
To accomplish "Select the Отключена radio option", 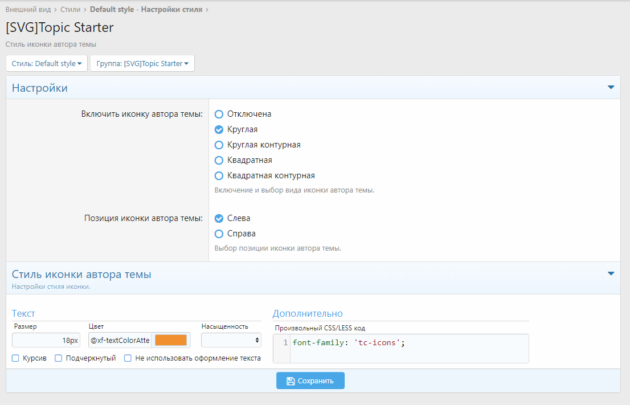I will point(219,114).
